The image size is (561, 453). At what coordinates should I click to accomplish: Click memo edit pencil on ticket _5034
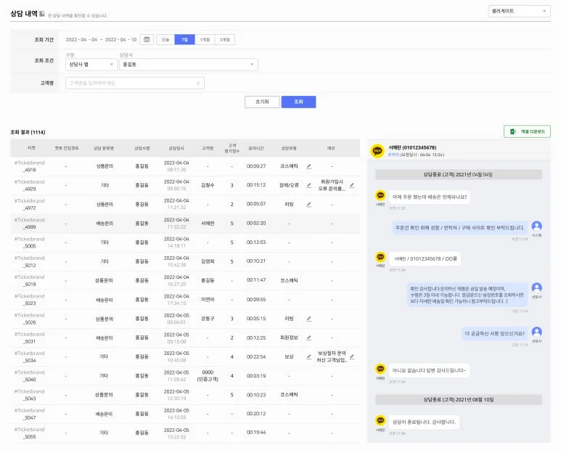352,356
